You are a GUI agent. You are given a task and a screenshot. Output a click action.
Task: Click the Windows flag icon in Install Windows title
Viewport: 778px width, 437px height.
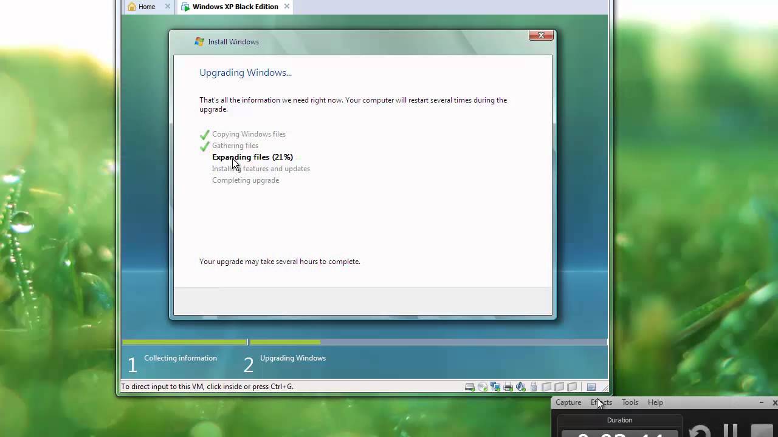[x=199, y=41]
